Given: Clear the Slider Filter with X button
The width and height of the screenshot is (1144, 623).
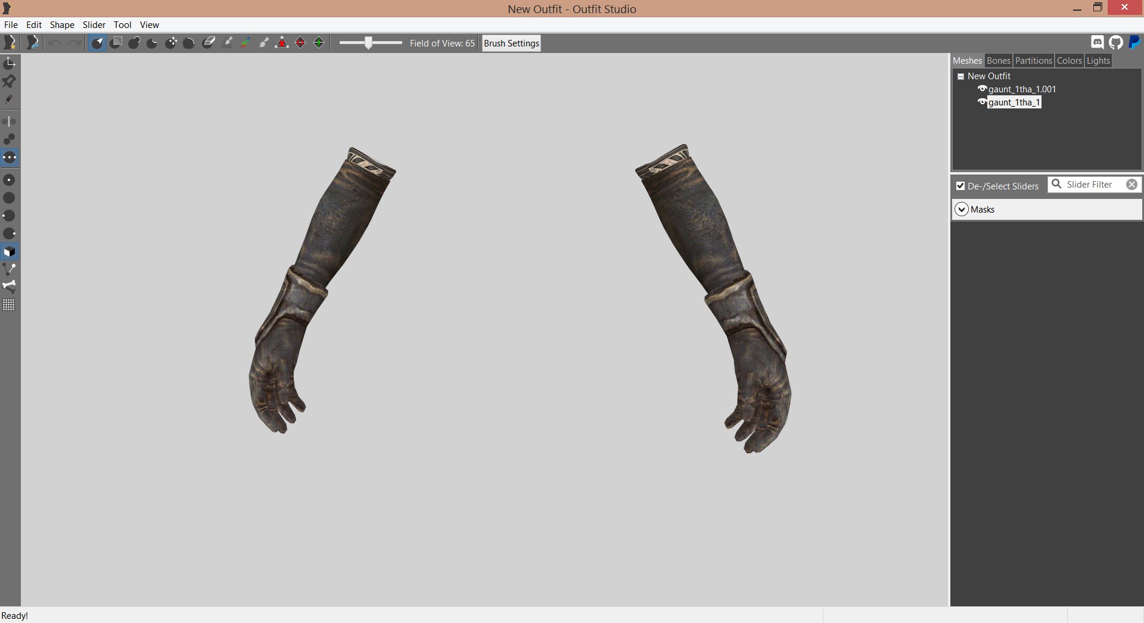Looking at the screenshot, I should pos(1131,185).
